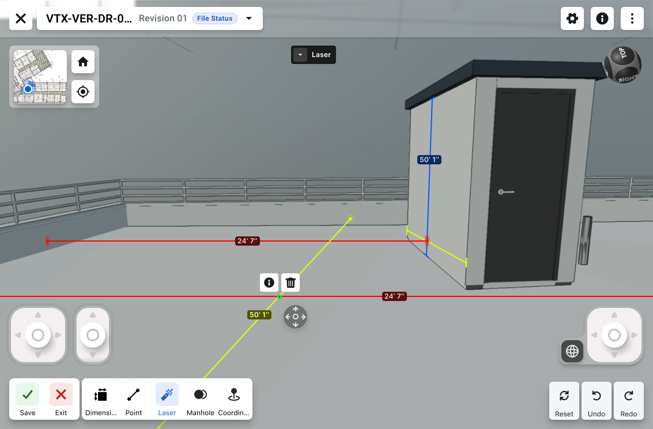Click the move gizmo handle
Image resolution: width=653 pixels, height=429 pixels.
(295, 317)
